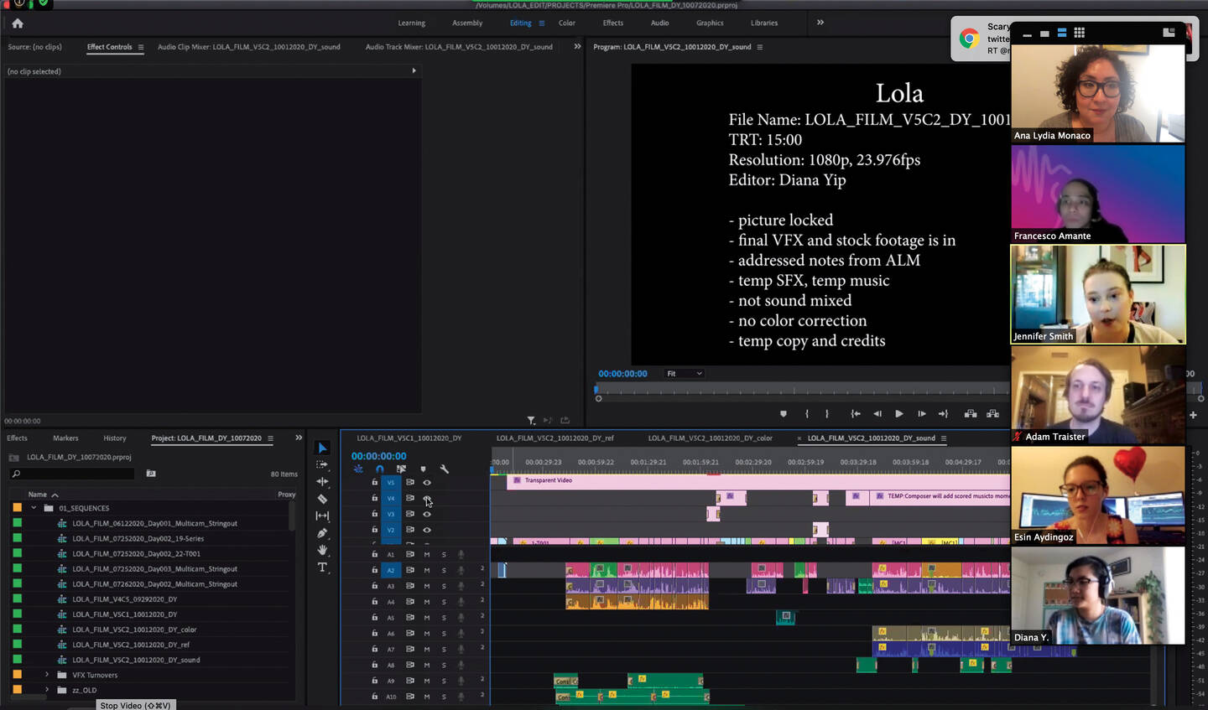
Task: Step back one frame
Action: coord(877,413)
